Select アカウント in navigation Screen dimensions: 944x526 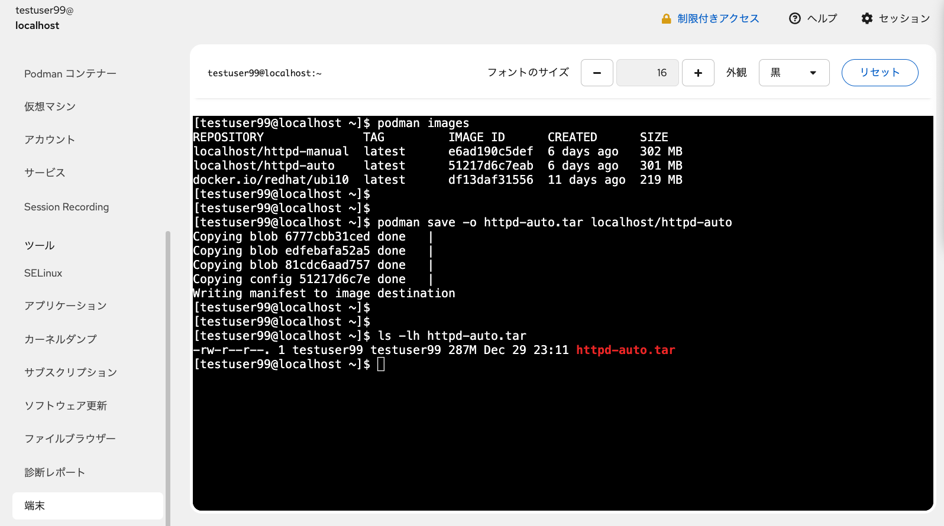50,140
